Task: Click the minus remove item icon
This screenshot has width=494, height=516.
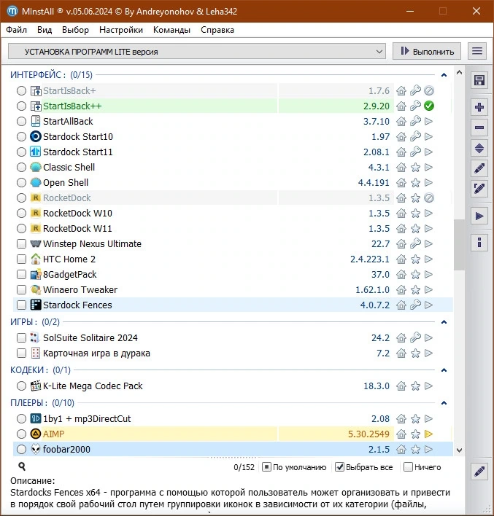Action: click(x=479, y=128)
